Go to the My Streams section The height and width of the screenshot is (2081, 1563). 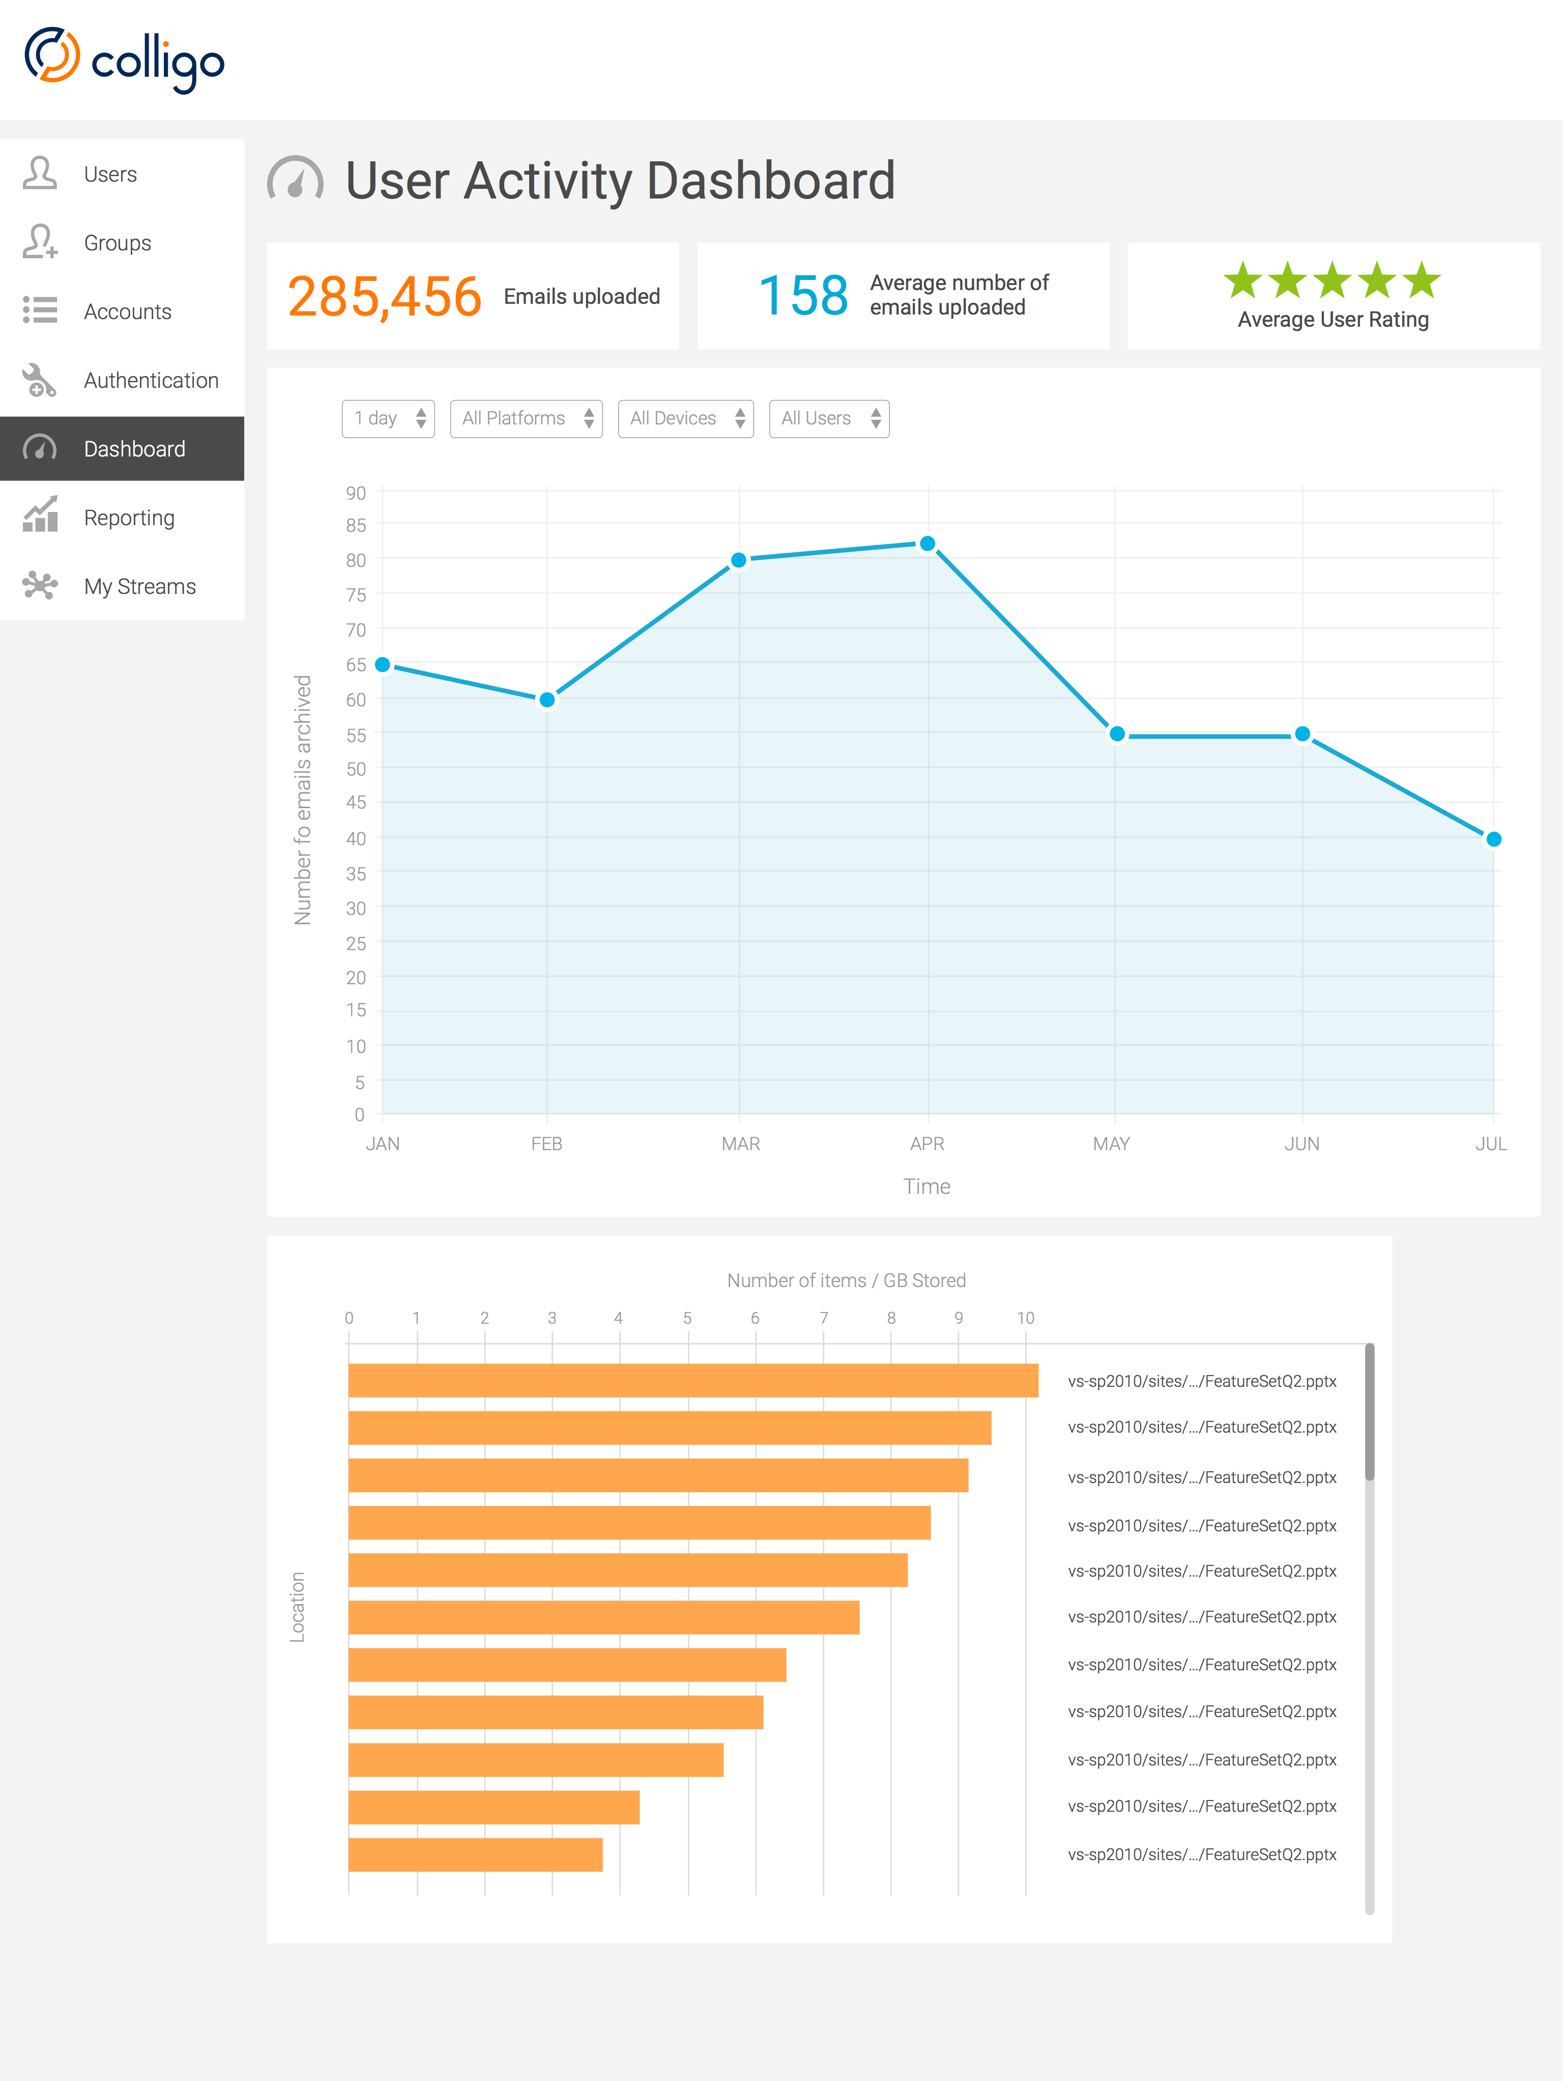tap(139, 586)
